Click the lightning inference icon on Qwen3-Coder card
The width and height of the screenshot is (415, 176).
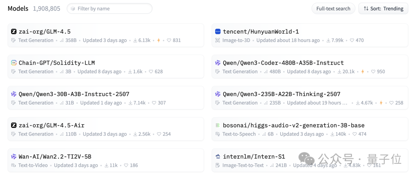(363, 72)
